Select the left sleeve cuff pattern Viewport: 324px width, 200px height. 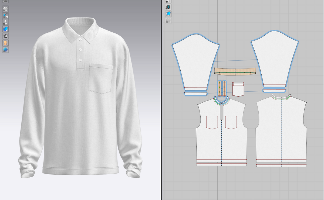196,94
